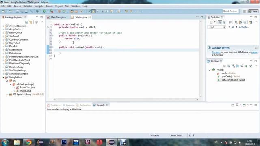The image size is (260, 146).
Task: Click the Java perspective button
Action: point(253,11)
